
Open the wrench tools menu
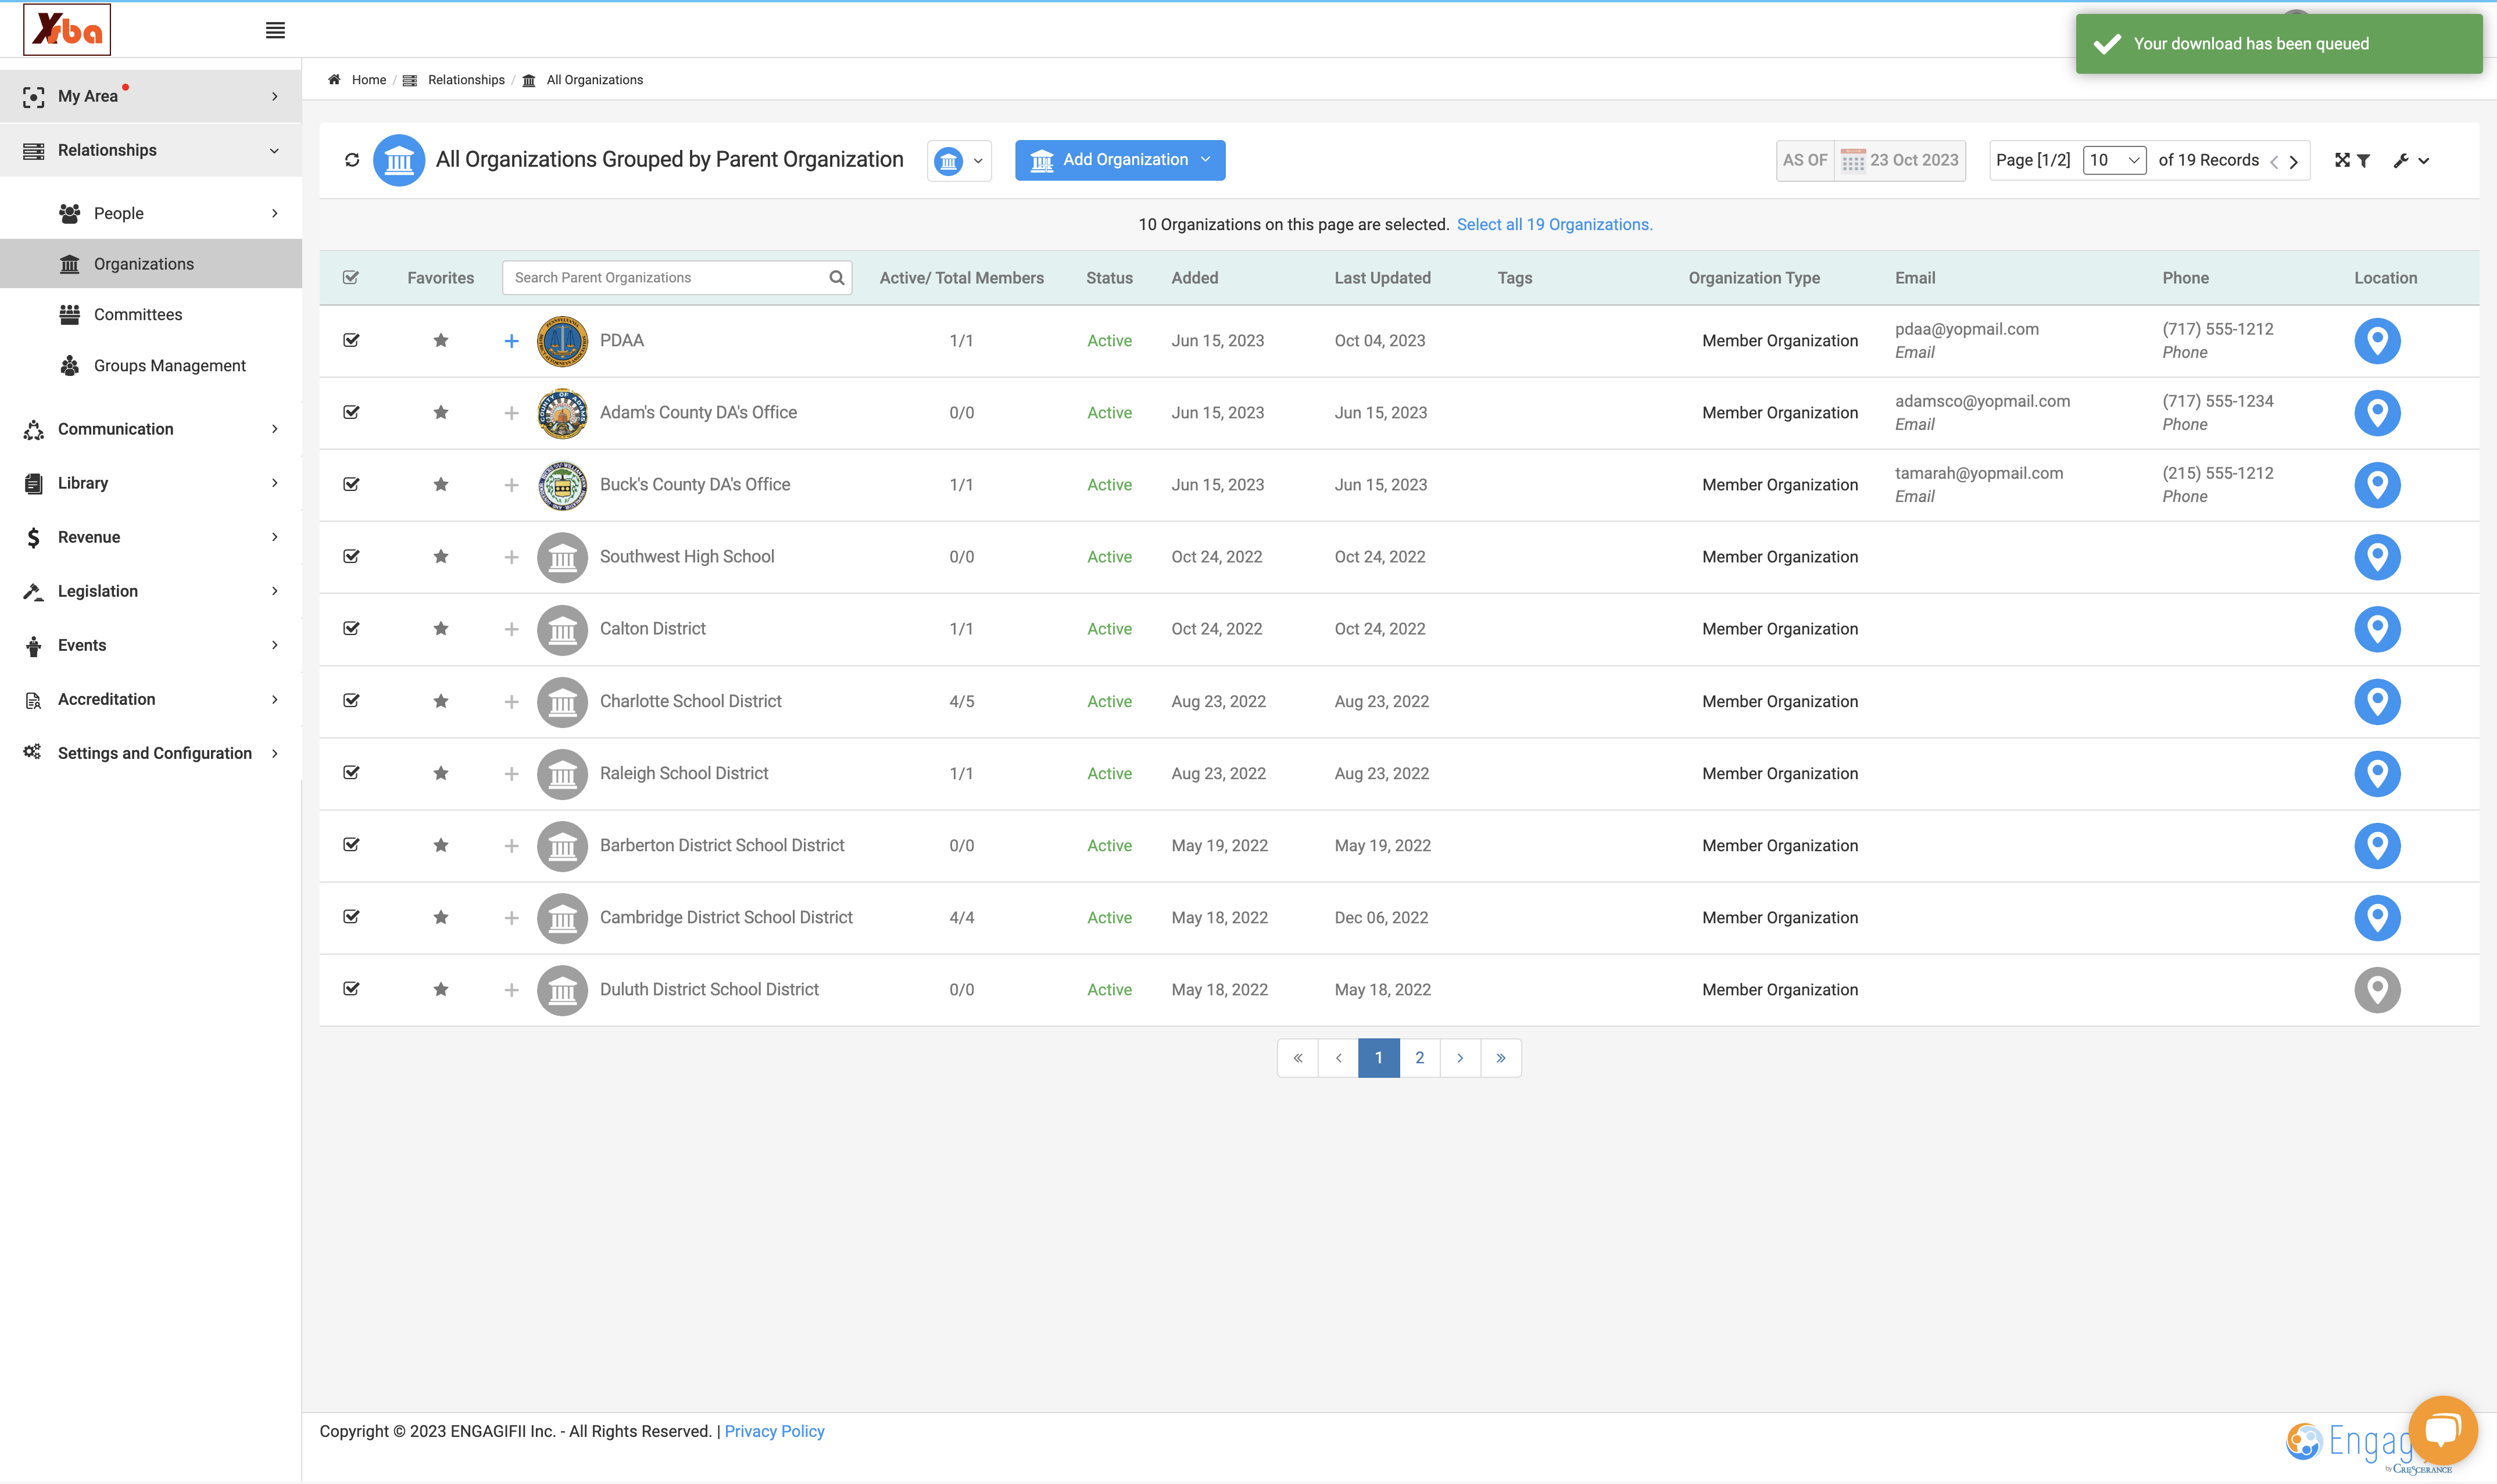[x=2411, y=160]
